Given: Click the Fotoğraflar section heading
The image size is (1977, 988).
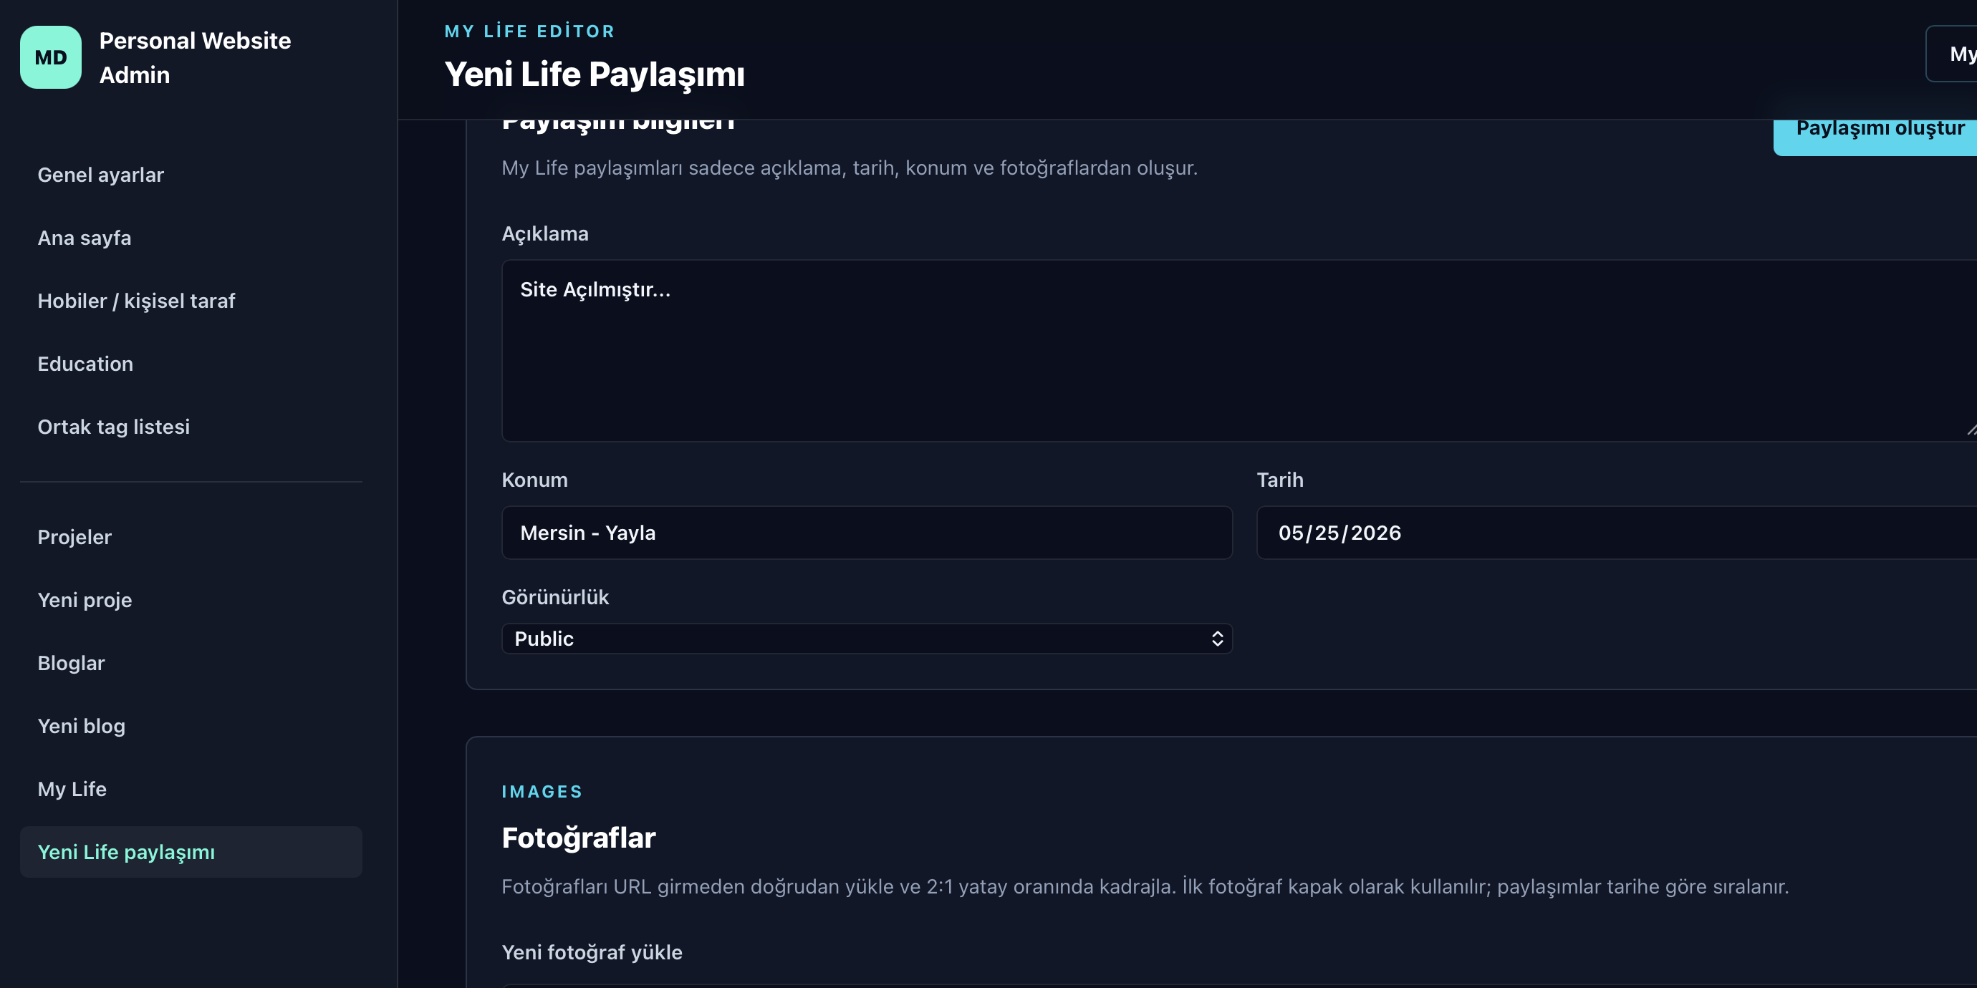Looking at the screenshot, I should coord(579,838).
